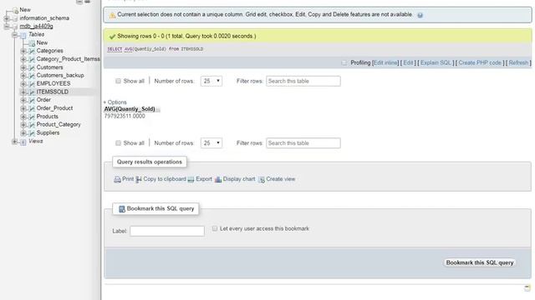The height and width of the screenshot is (300, 535).
Task: Collapse the mdb_ja4409g database node
Action: (7, 27)
